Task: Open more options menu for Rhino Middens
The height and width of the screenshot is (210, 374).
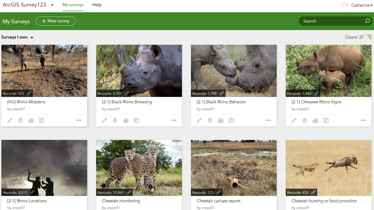Action: [79, 120]
